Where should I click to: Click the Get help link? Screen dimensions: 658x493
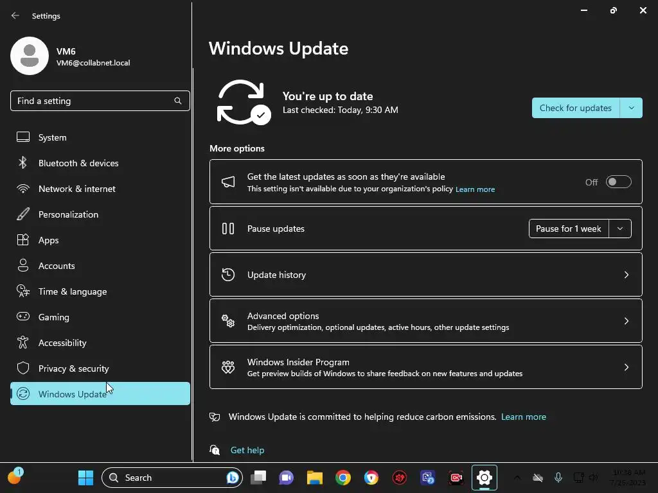(x=247, y=450)
